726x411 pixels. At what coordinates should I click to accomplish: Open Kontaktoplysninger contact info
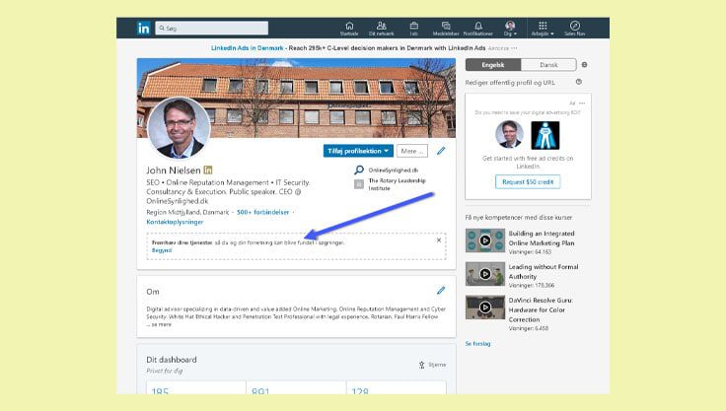(175, 222)
